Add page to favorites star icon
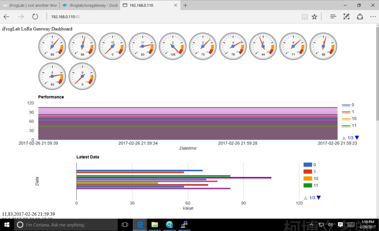The height and width of the screenshot is (231, 379). tap(314, 17)
